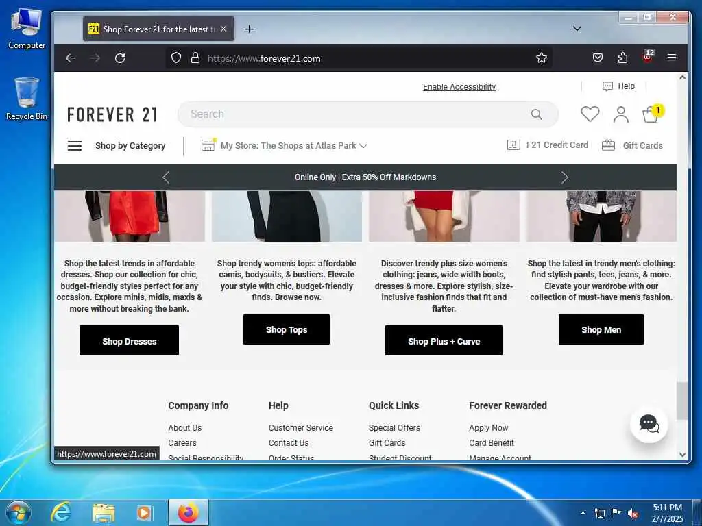Click the muted volume tray icon

tap(633, 514)
